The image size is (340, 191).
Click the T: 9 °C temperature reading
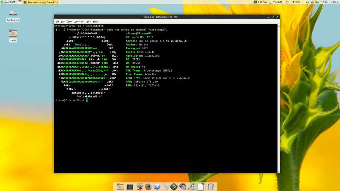pyautogui.click(x=296, y=2)
